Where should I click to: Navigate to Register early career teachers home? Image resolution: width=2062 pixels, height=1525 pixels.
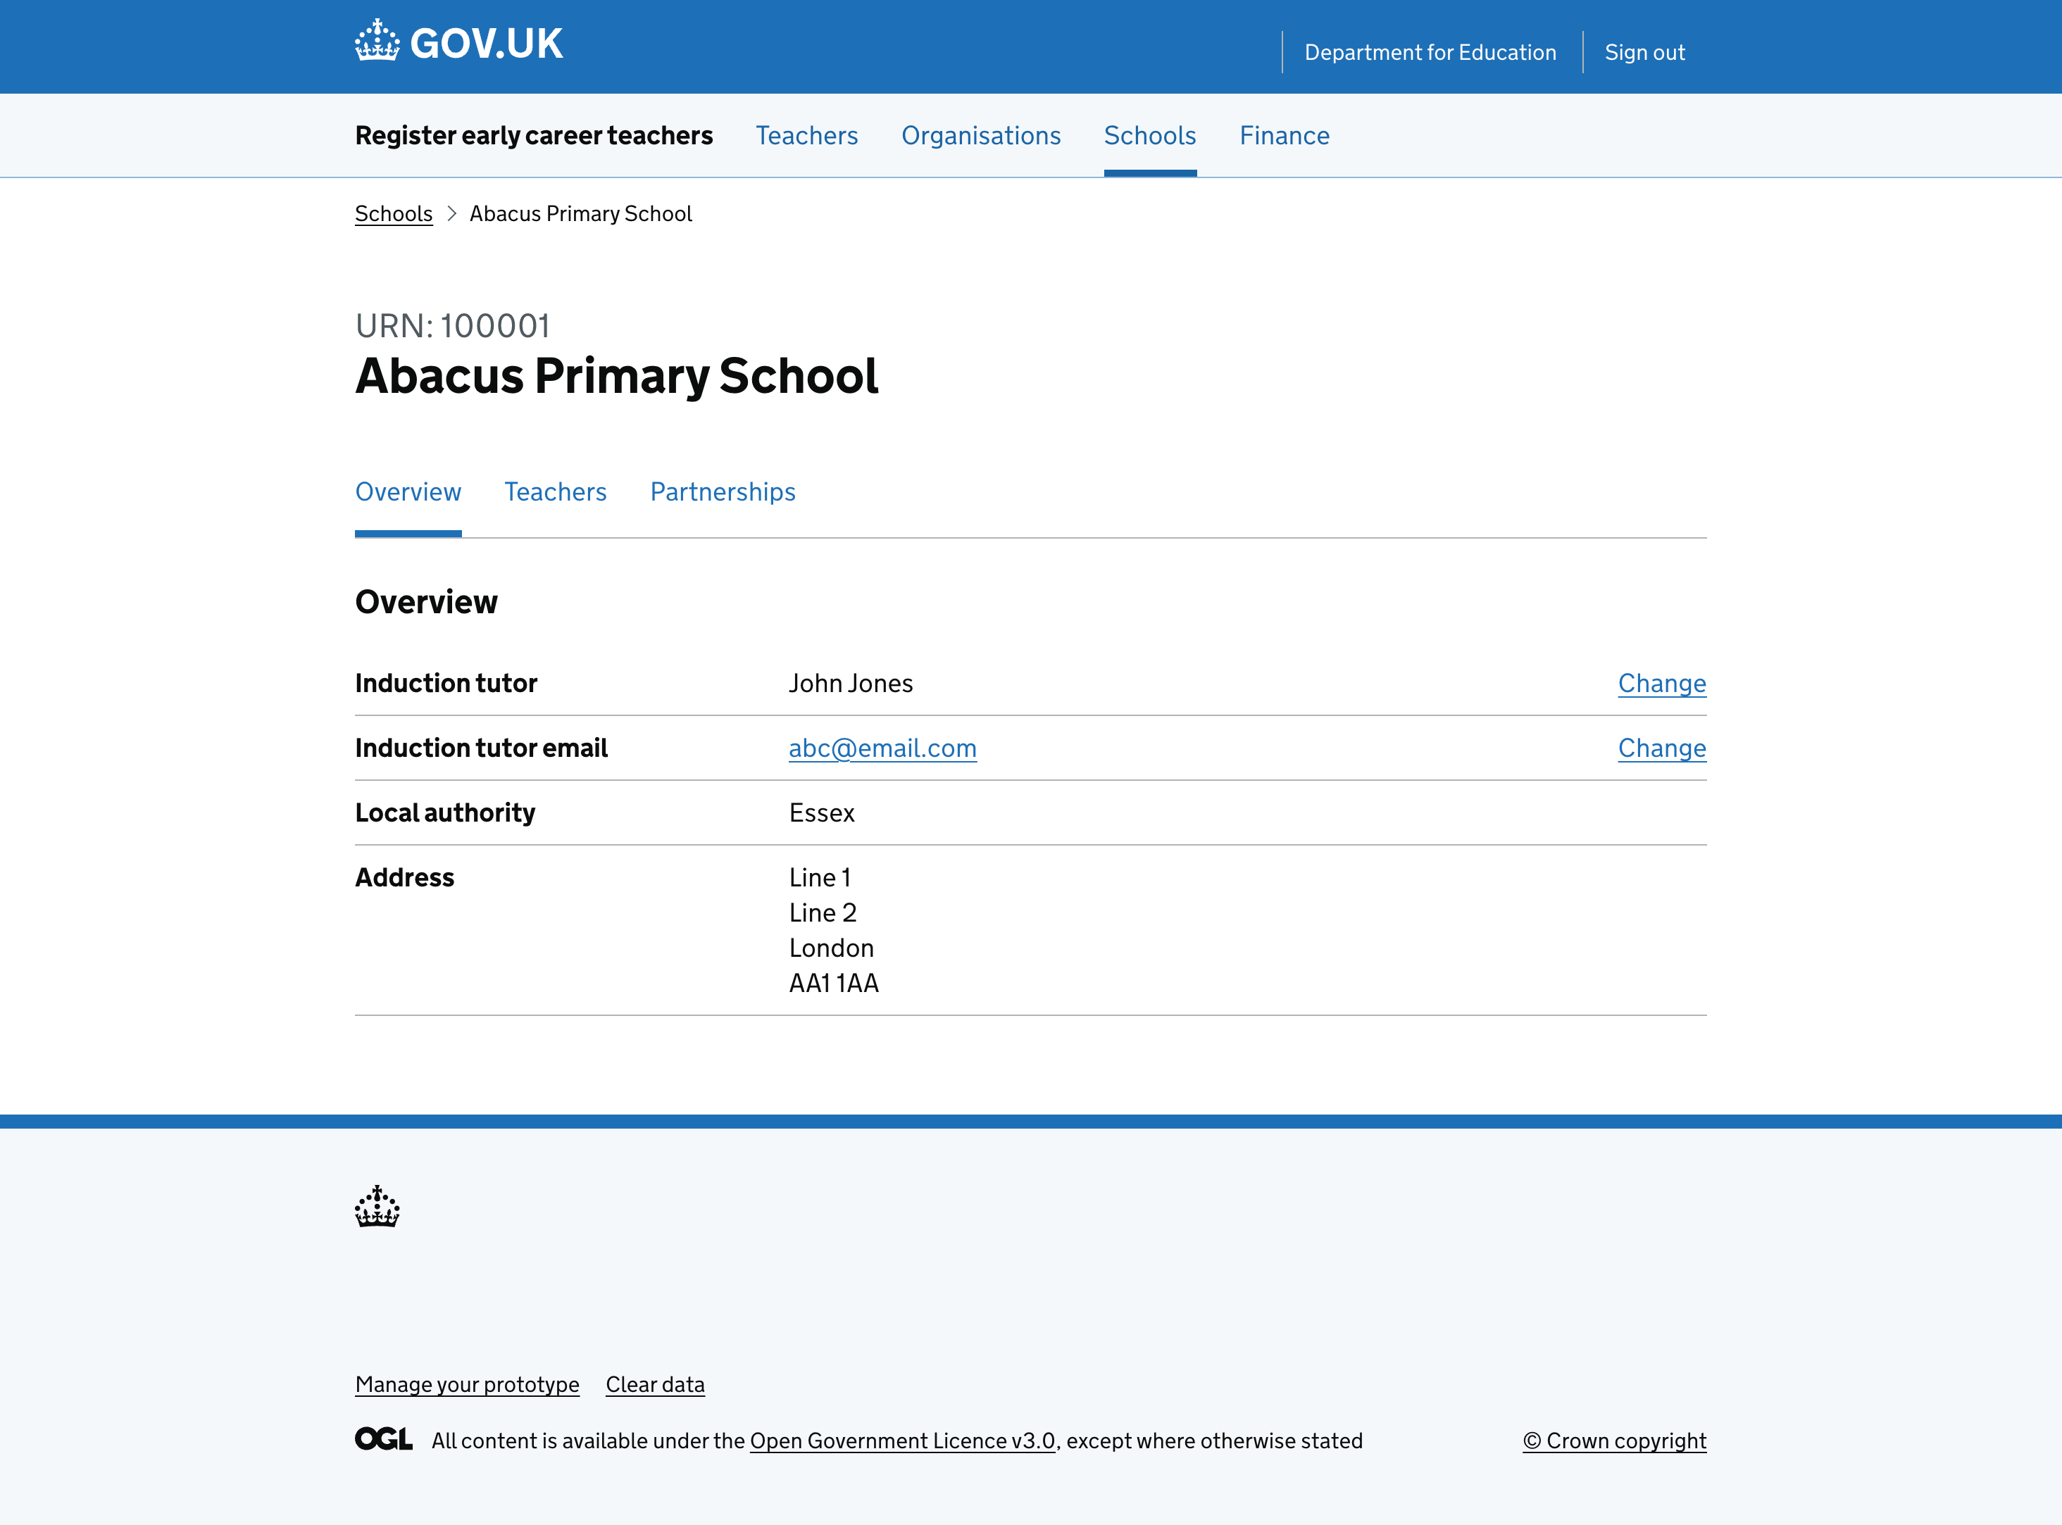point(534,134)
